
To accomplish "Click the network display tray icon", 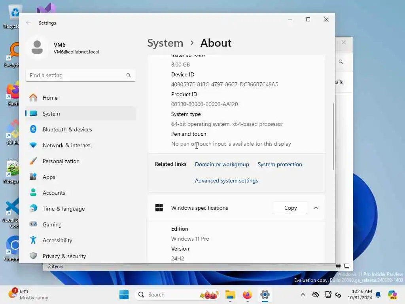I will [328, 294].
